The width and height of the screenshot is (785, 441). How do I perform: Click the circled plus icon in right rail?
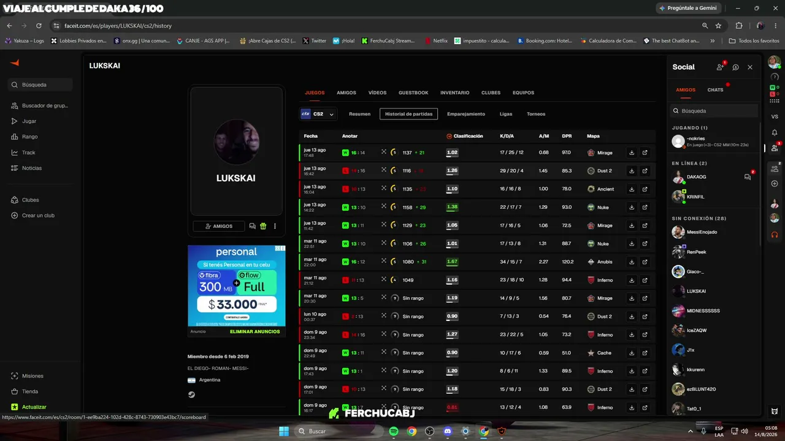[x=775, y=184]
